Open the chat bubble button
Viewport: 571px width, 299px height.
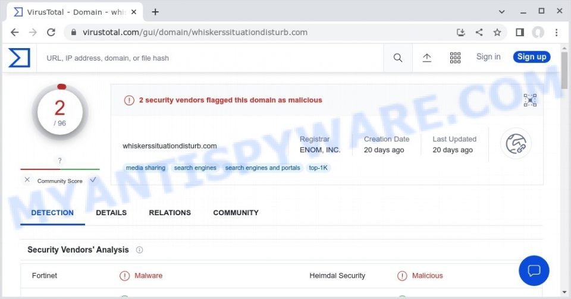[534, 270]
